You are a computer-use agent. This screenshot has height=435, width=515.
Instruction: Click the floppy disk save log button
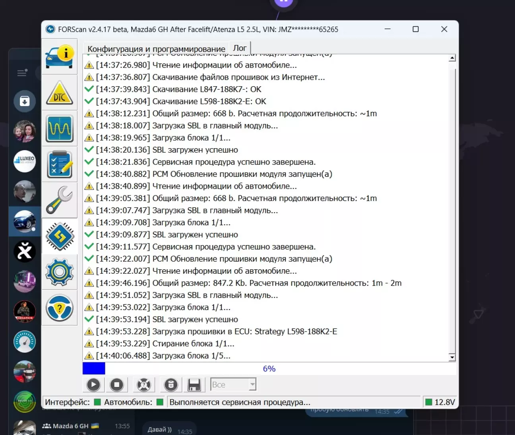tap(194, 385)
